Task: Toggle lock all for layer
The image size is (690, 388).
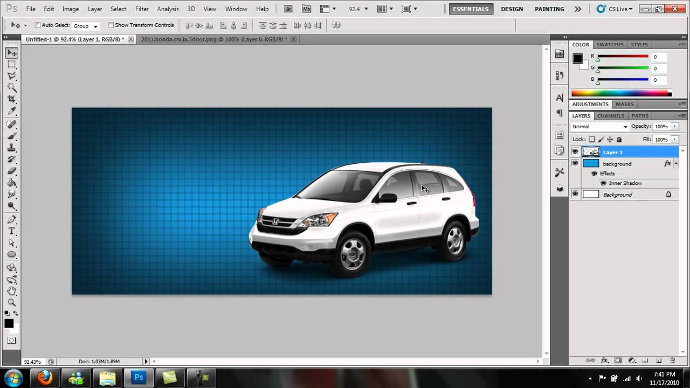Action: pos(619,140)
